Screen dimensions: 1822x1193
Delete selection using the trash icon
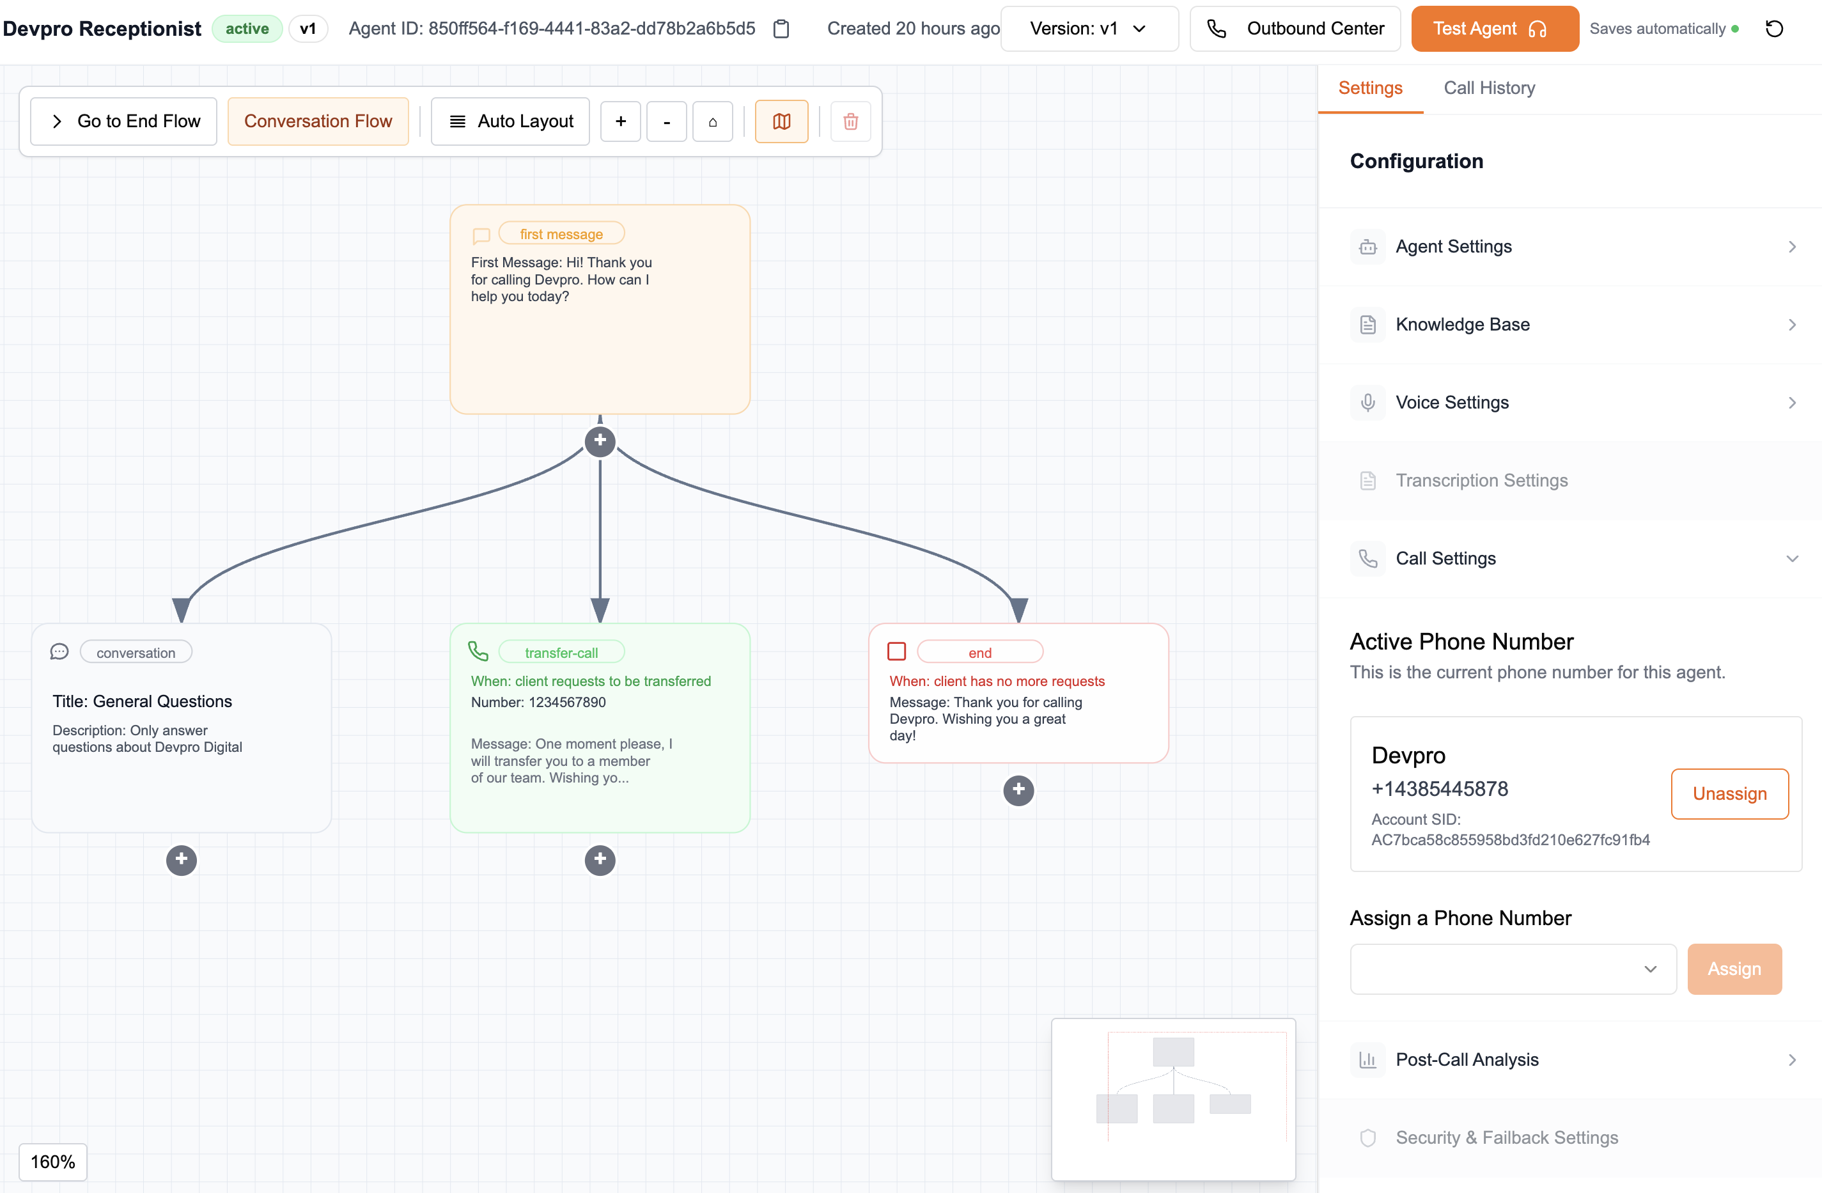[850, 121]
